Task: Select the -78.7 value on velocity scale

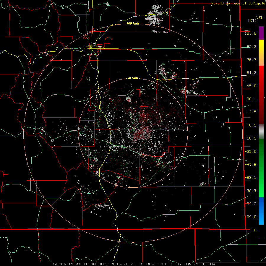Action: tap(250, 191)
